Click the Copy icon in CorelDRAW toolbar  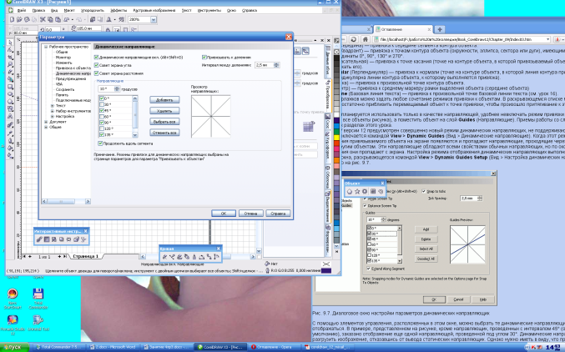[50, 19]
